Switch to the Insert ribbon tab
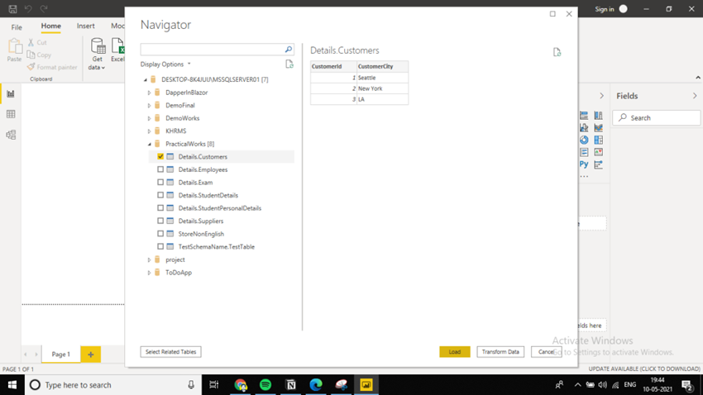Screen dimensions: 703x395 point(86,26)
